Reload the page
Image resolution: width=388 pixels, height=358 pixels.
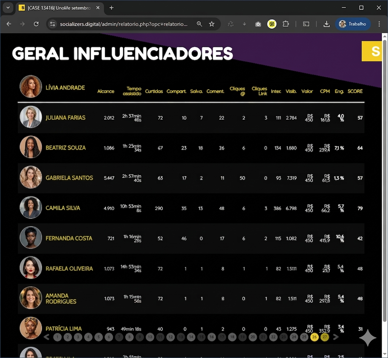point(36,24)
